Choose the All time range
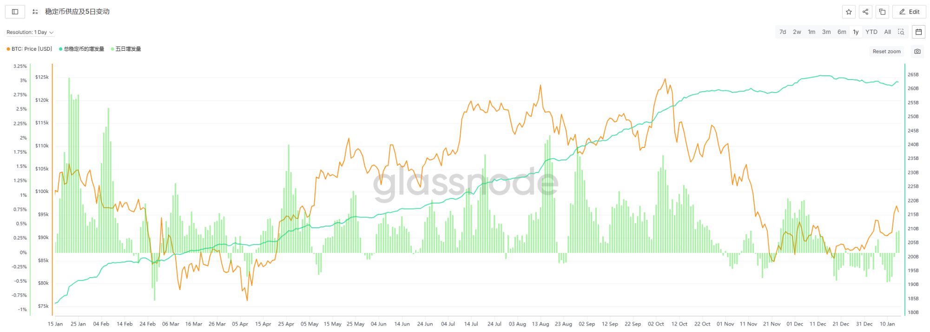 tap(887, 32)
